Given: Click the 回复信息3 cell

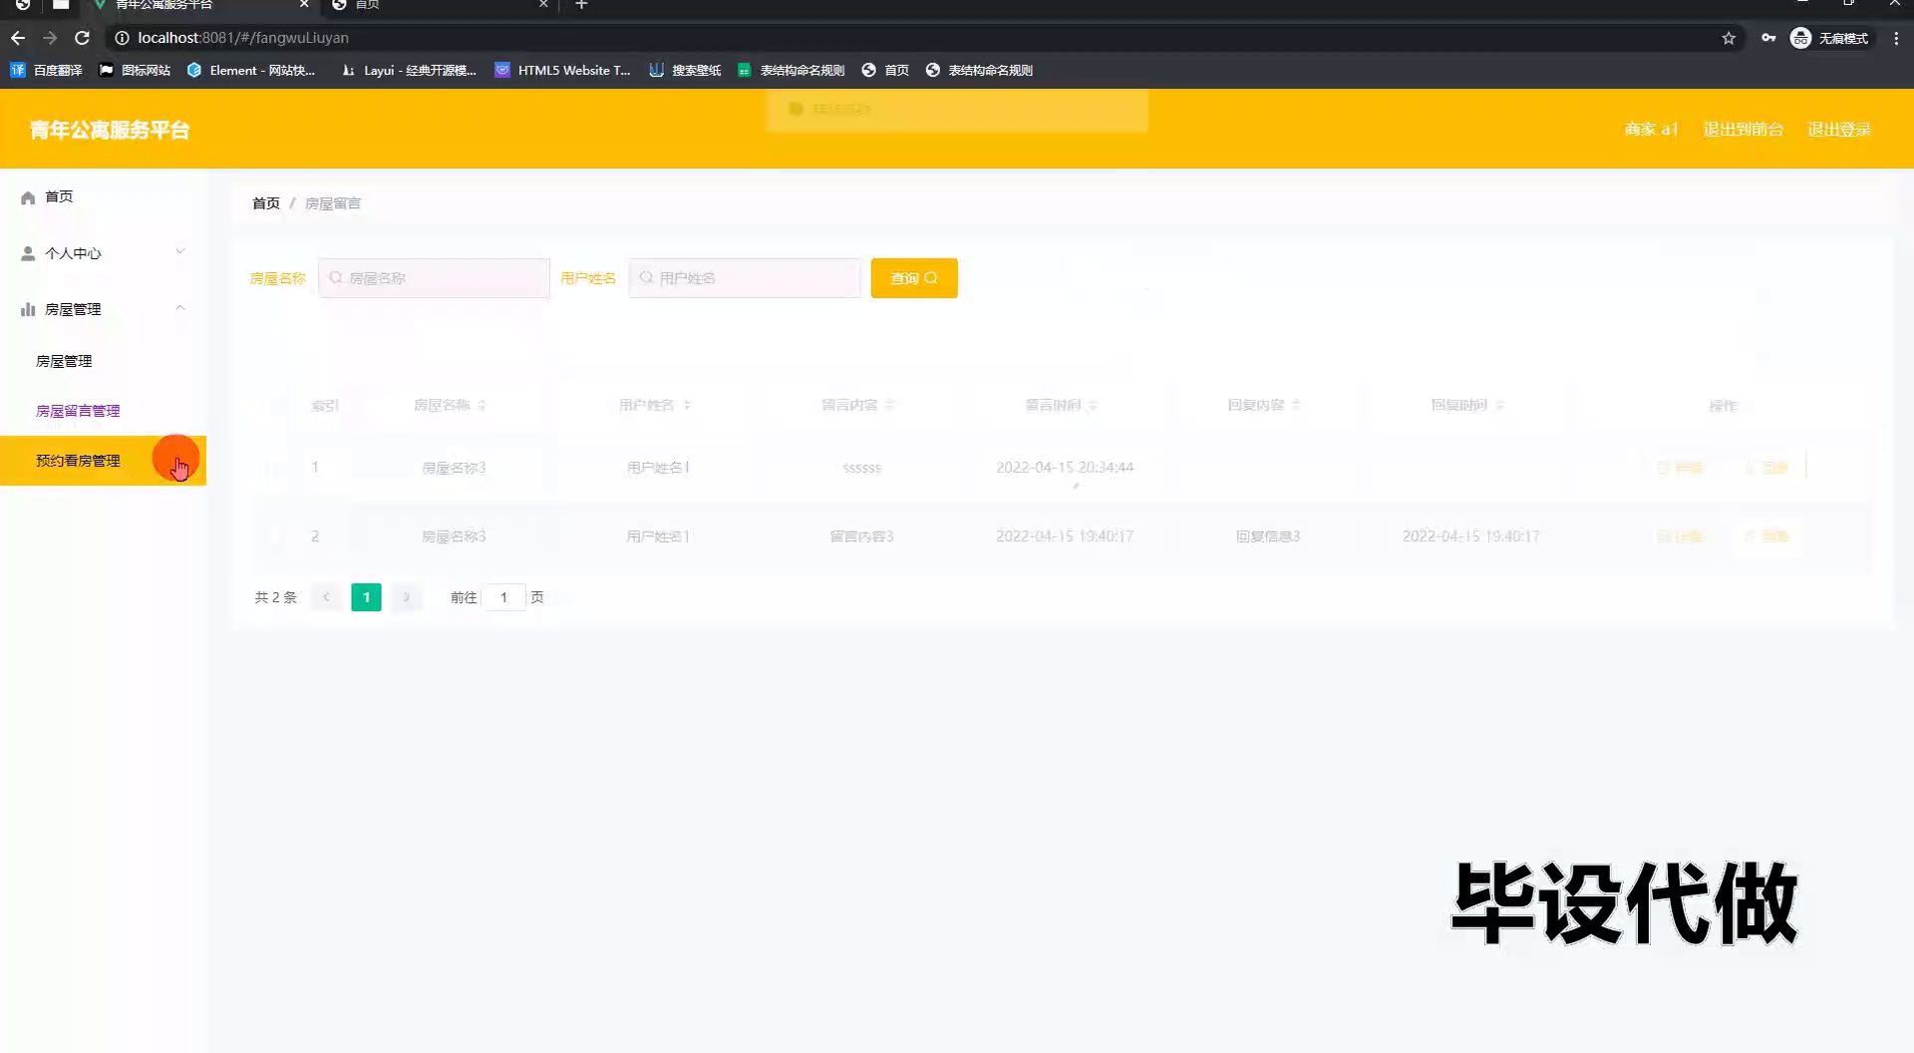Looking at the screenshot, I should point(1268,536).
